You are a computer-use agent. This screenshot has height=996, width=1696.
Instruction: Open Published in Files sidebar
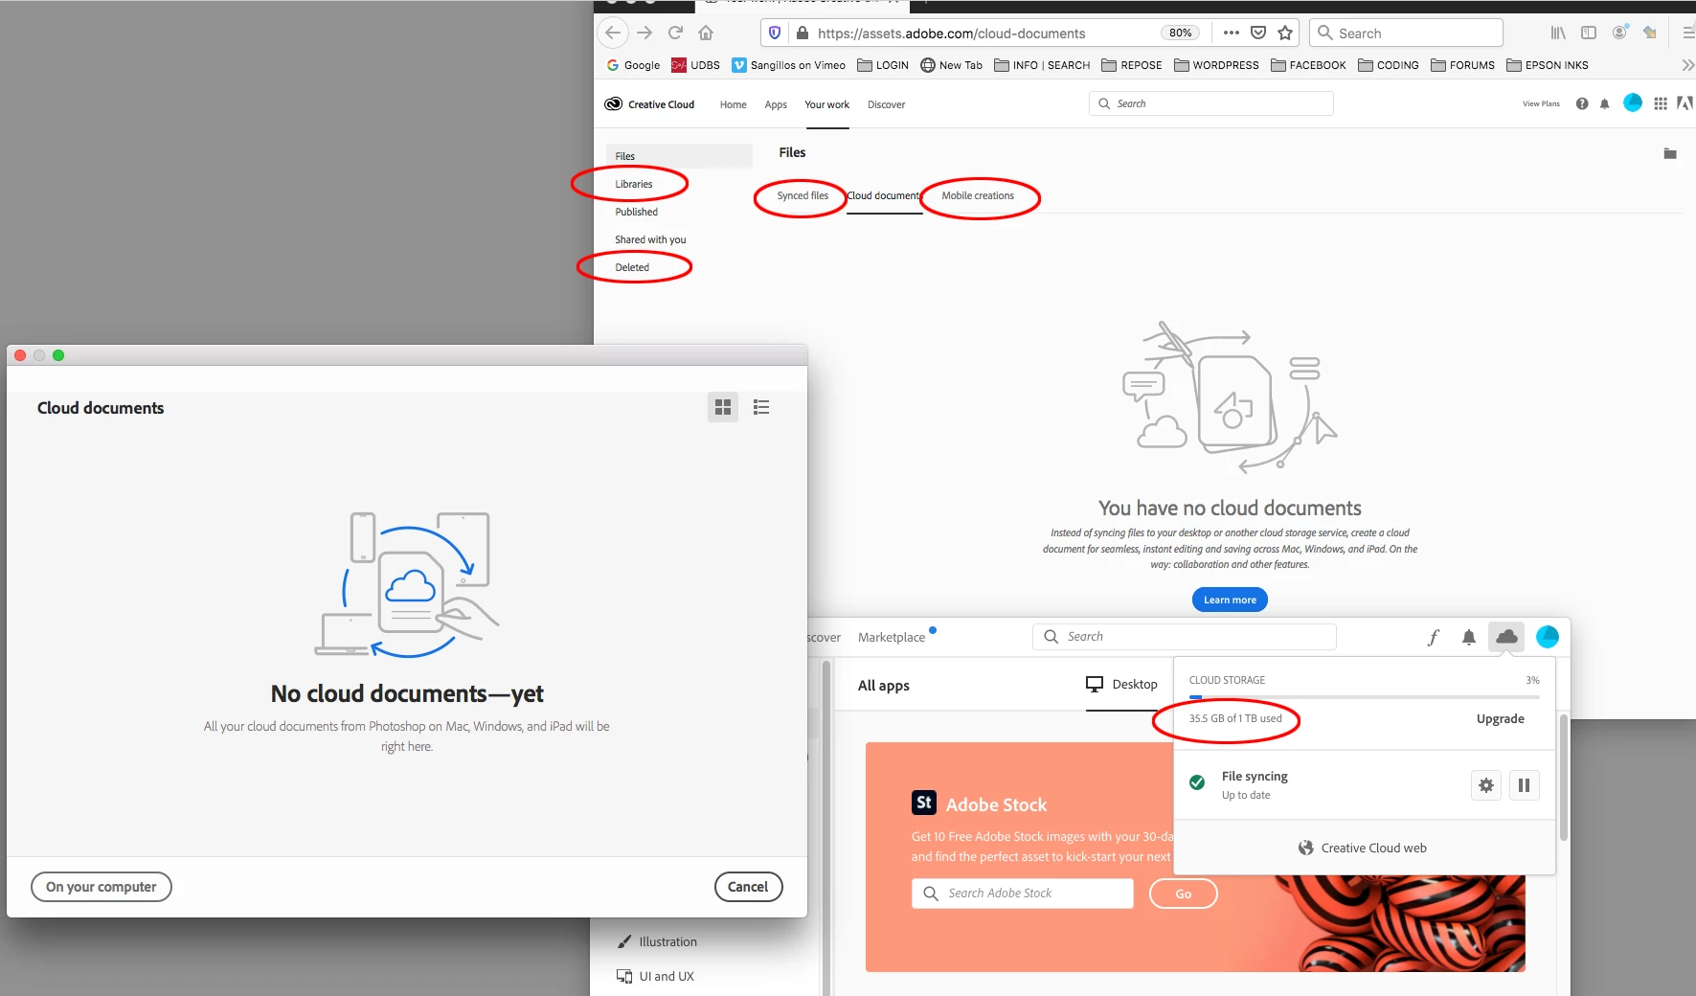click(x=636, y=212)
